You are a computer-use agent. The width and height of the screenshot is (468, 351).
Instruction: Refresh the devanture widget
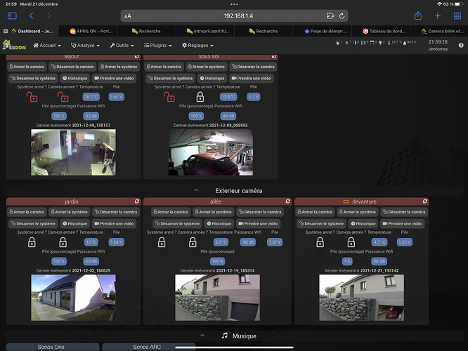pos(425,201)
